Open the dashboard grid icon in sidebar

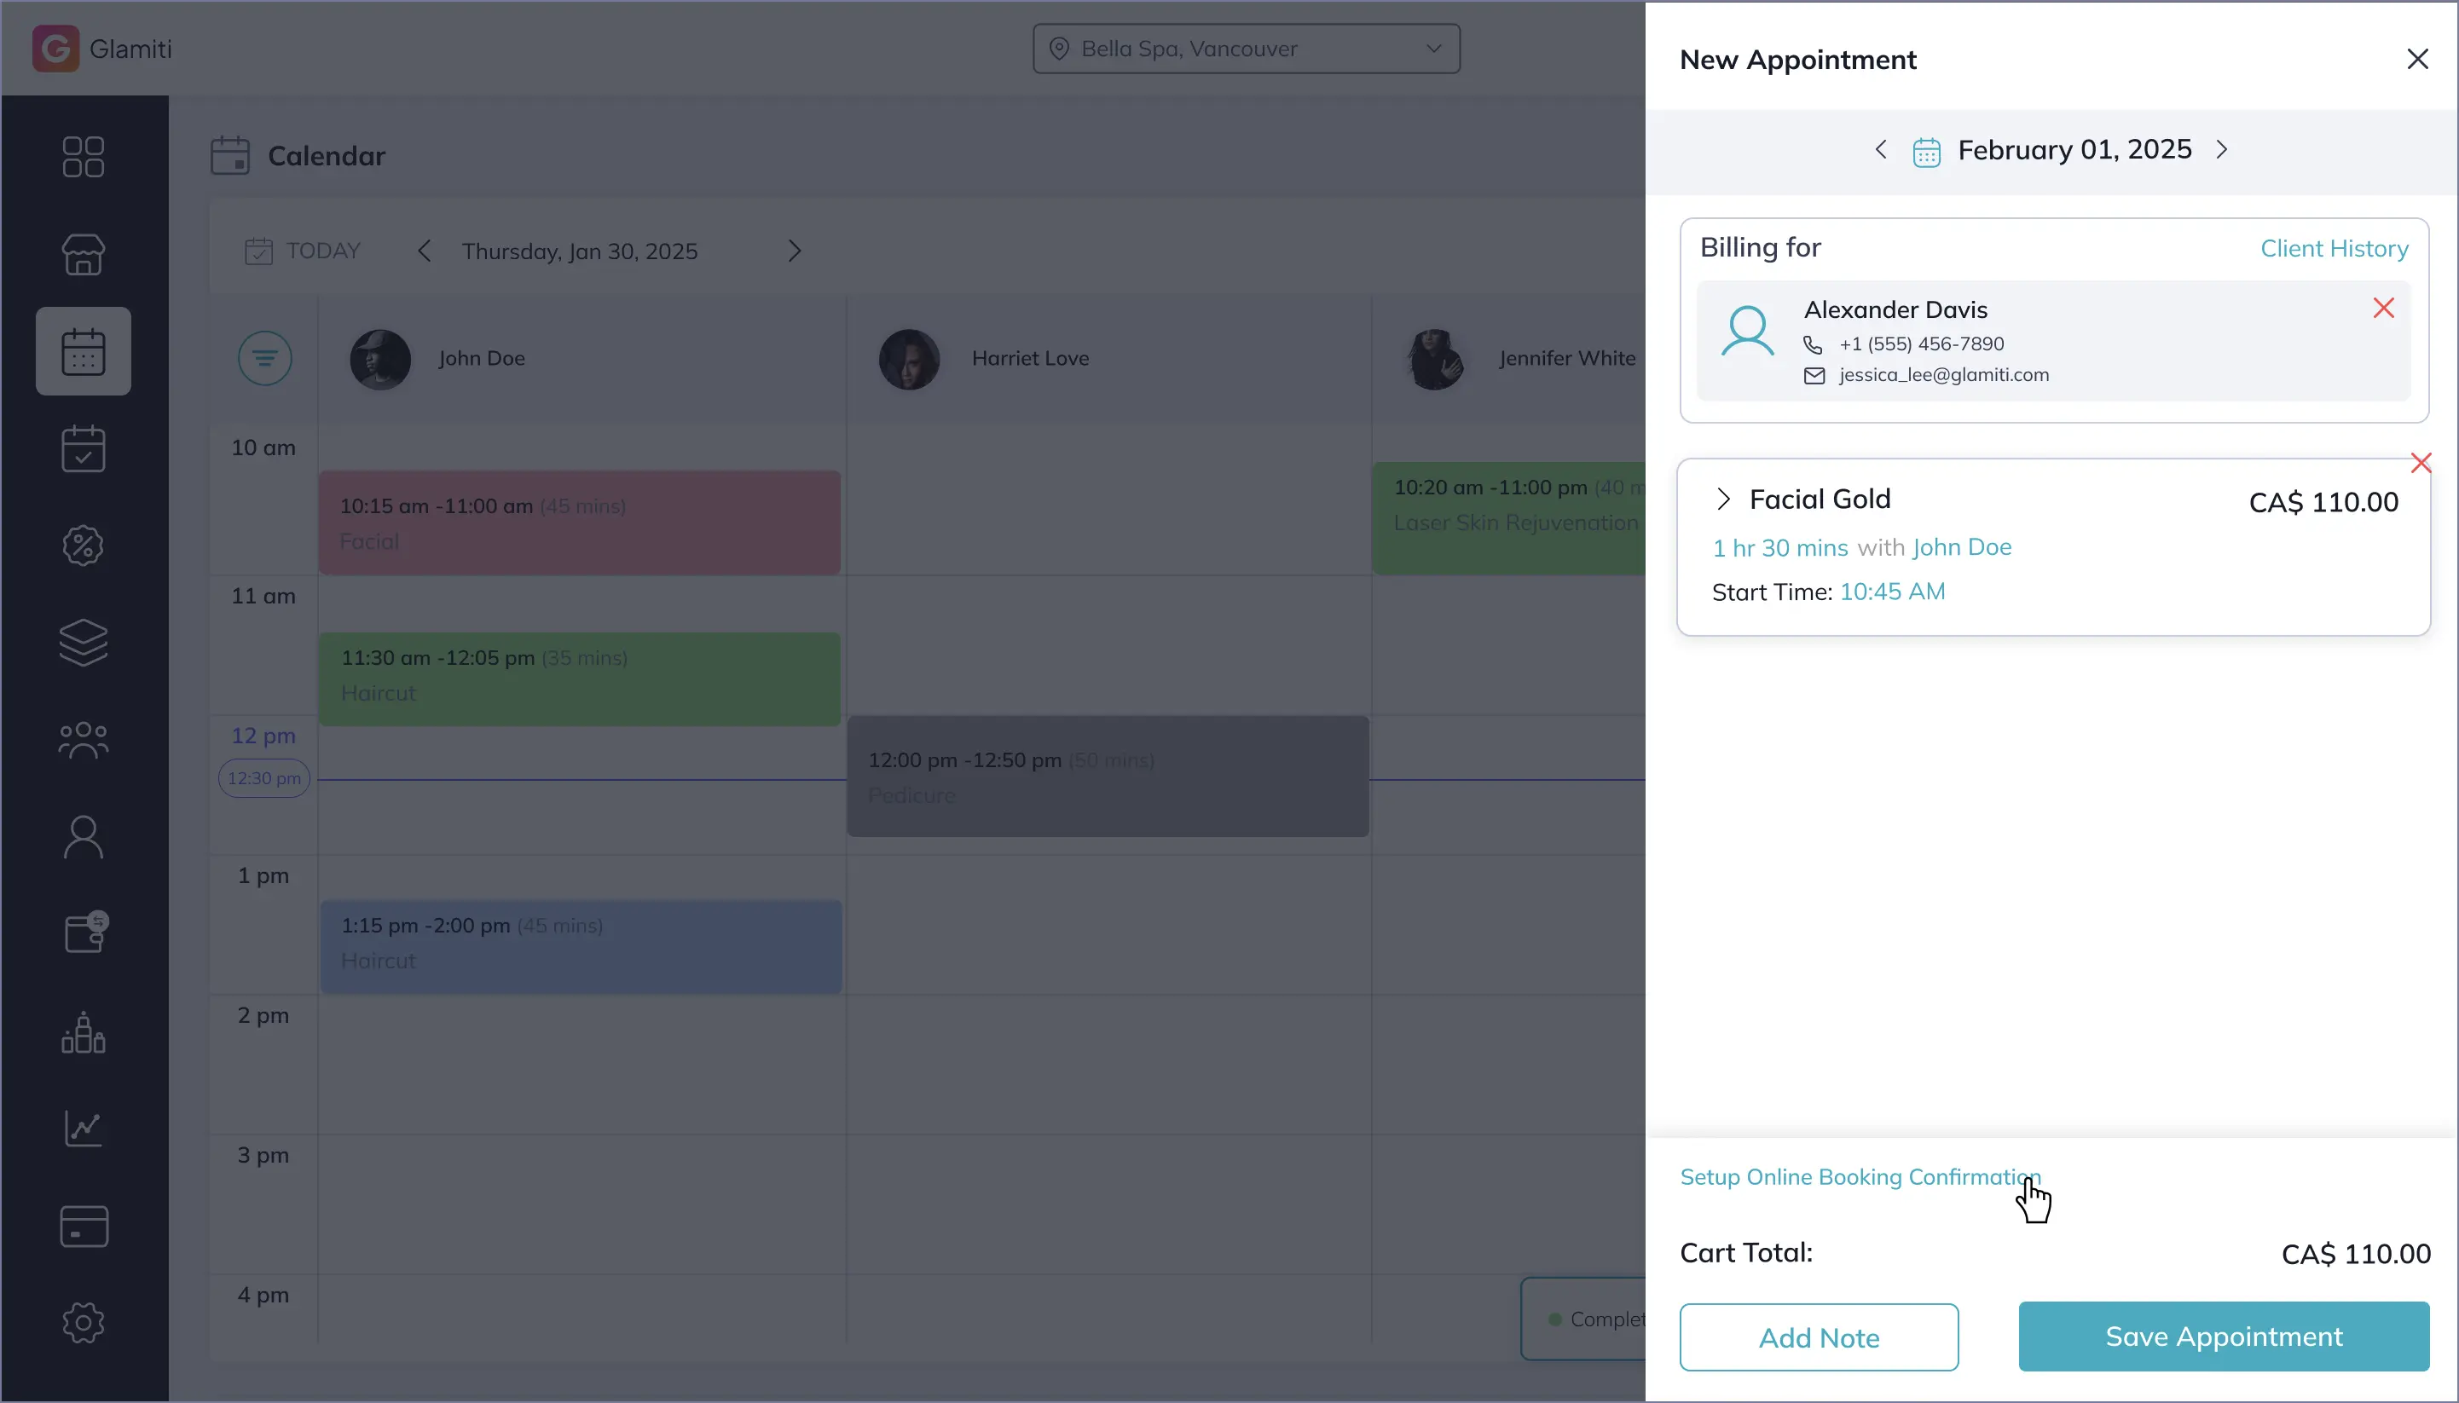[x=83, y=156]
